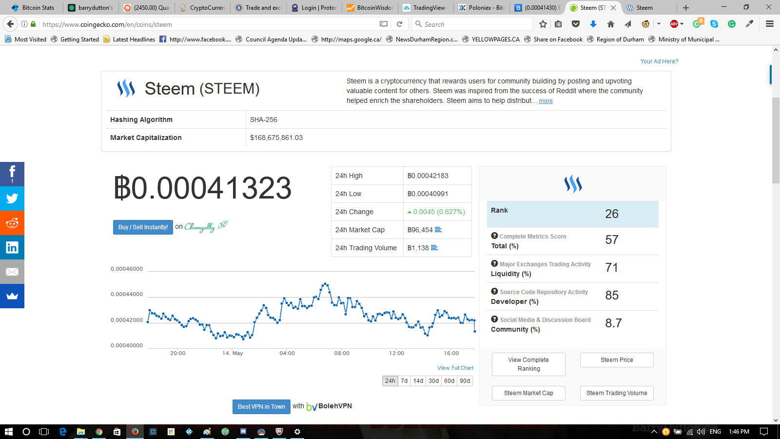Click the Adblock Plus ABP icon

[x=674, y=24]
